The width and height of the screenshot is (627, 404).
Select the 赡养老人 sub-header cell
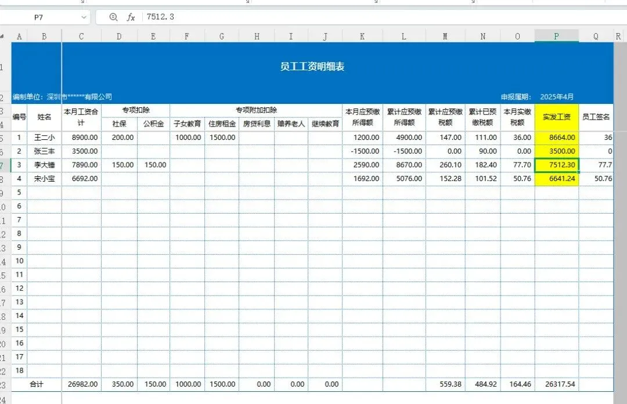(291, 124)
